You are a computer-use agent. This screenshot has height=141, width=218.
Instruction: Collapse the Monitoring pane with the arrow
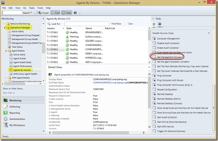pyautogui.click(x=43, y=19)
